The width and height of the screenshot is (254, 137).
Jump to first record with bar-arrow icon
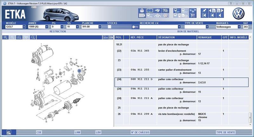[204, 15]
